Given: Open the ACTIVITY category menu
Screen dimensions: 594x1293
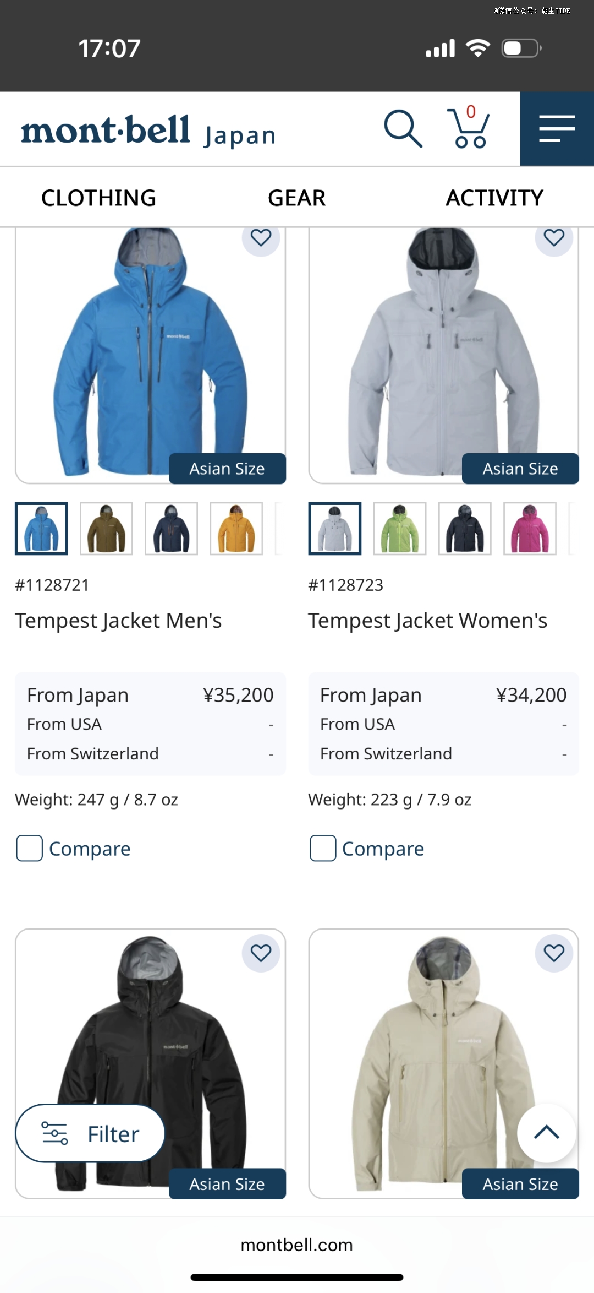Looking at the screenshot, I should pos(494,198).
